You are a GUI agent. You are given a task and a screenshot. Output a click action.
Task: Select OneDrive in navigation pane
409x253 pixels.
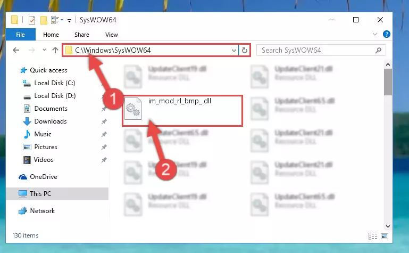[x=44, y=177]
